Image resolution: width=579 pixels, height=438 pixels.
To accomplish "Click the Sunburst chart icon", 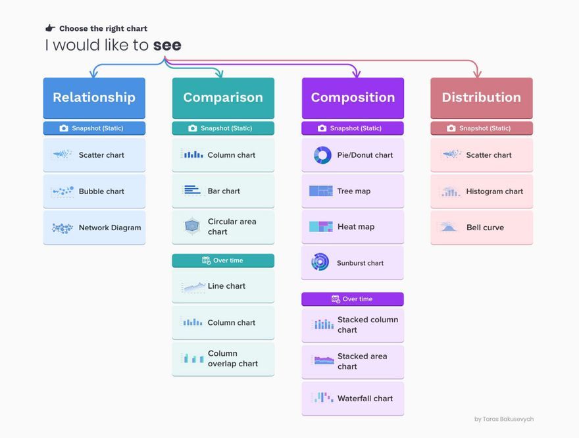I will point(320,262).
